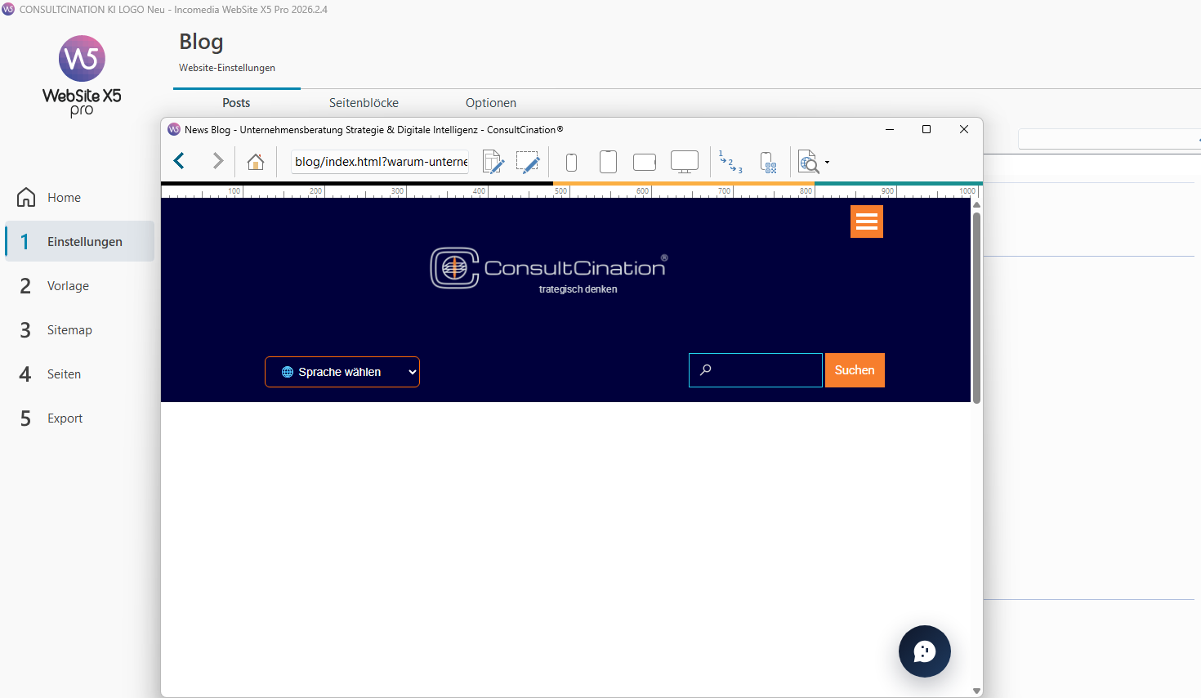Click the page edit icon in preview toolbar
Viewport: 1201px width, 698px height.
(493, 162)
